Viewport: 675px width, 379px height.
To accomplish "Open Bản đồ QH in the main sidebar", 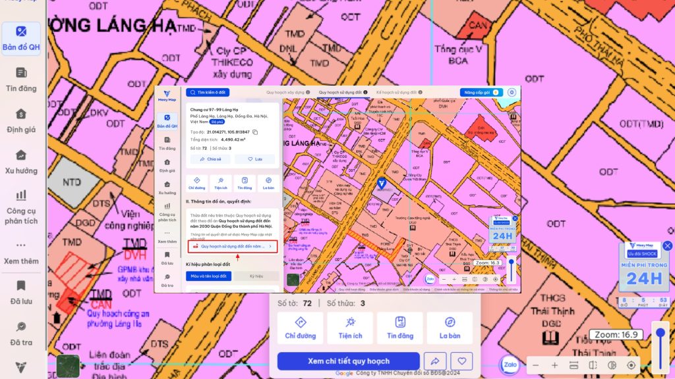I will tap(21, 39).
